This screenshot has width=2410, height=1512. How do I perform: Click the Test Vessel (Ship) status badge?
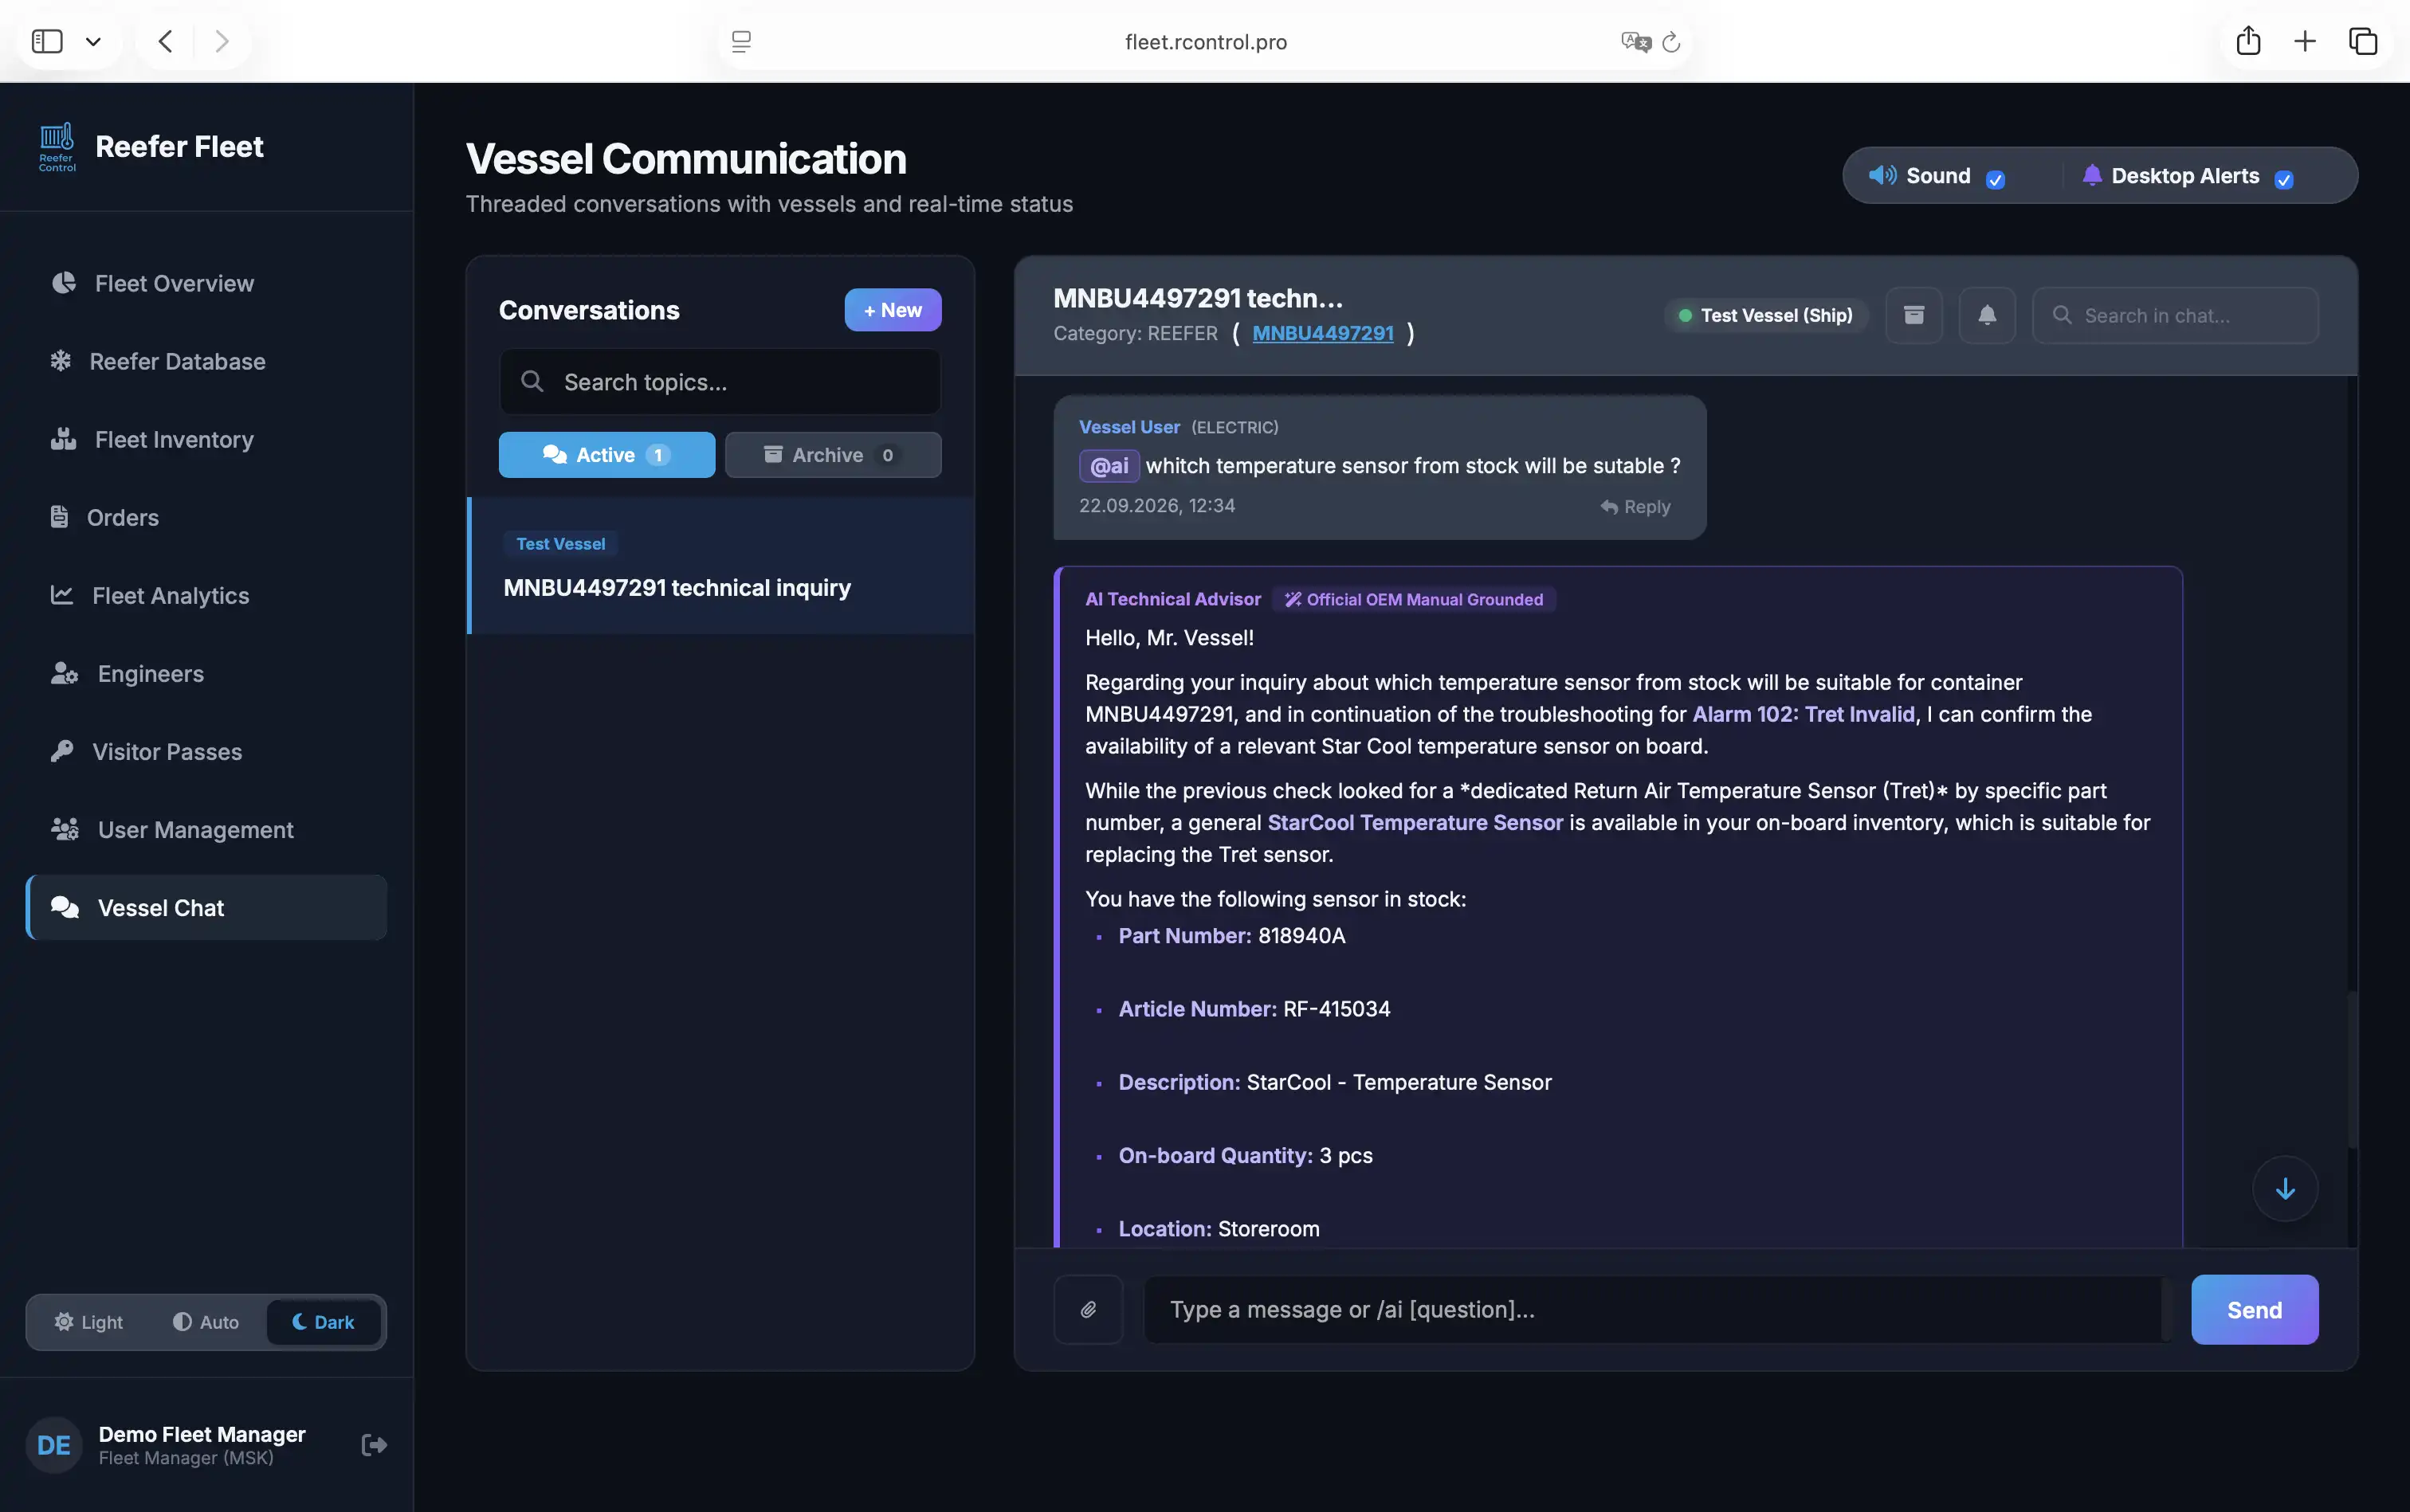click(1767, 315)
